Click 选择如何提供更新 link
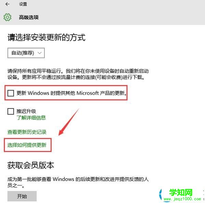 point(27,145)
